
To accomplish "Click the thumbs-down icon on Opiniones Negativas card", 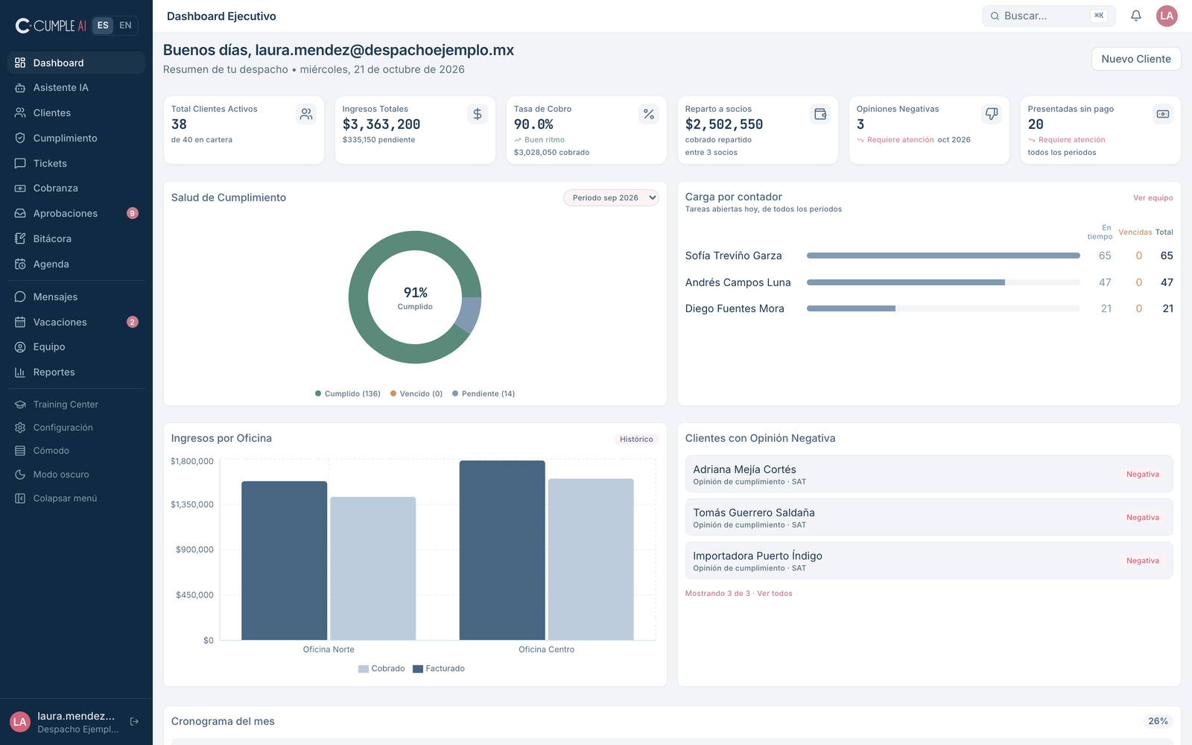I will pos(992,114).
